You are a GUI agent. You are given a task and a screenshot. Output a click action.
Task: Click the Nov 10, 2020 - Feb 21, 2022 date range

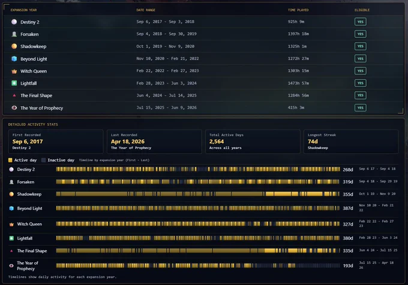coord(167,59)
